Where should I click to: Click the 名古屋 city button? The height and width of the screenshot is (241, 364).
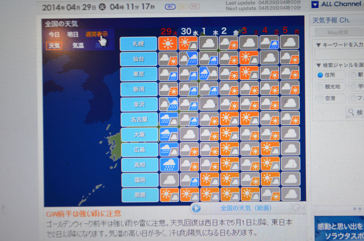pos(139,120)
